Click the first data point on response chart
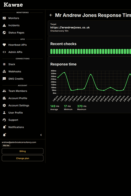 coord(58,77)
